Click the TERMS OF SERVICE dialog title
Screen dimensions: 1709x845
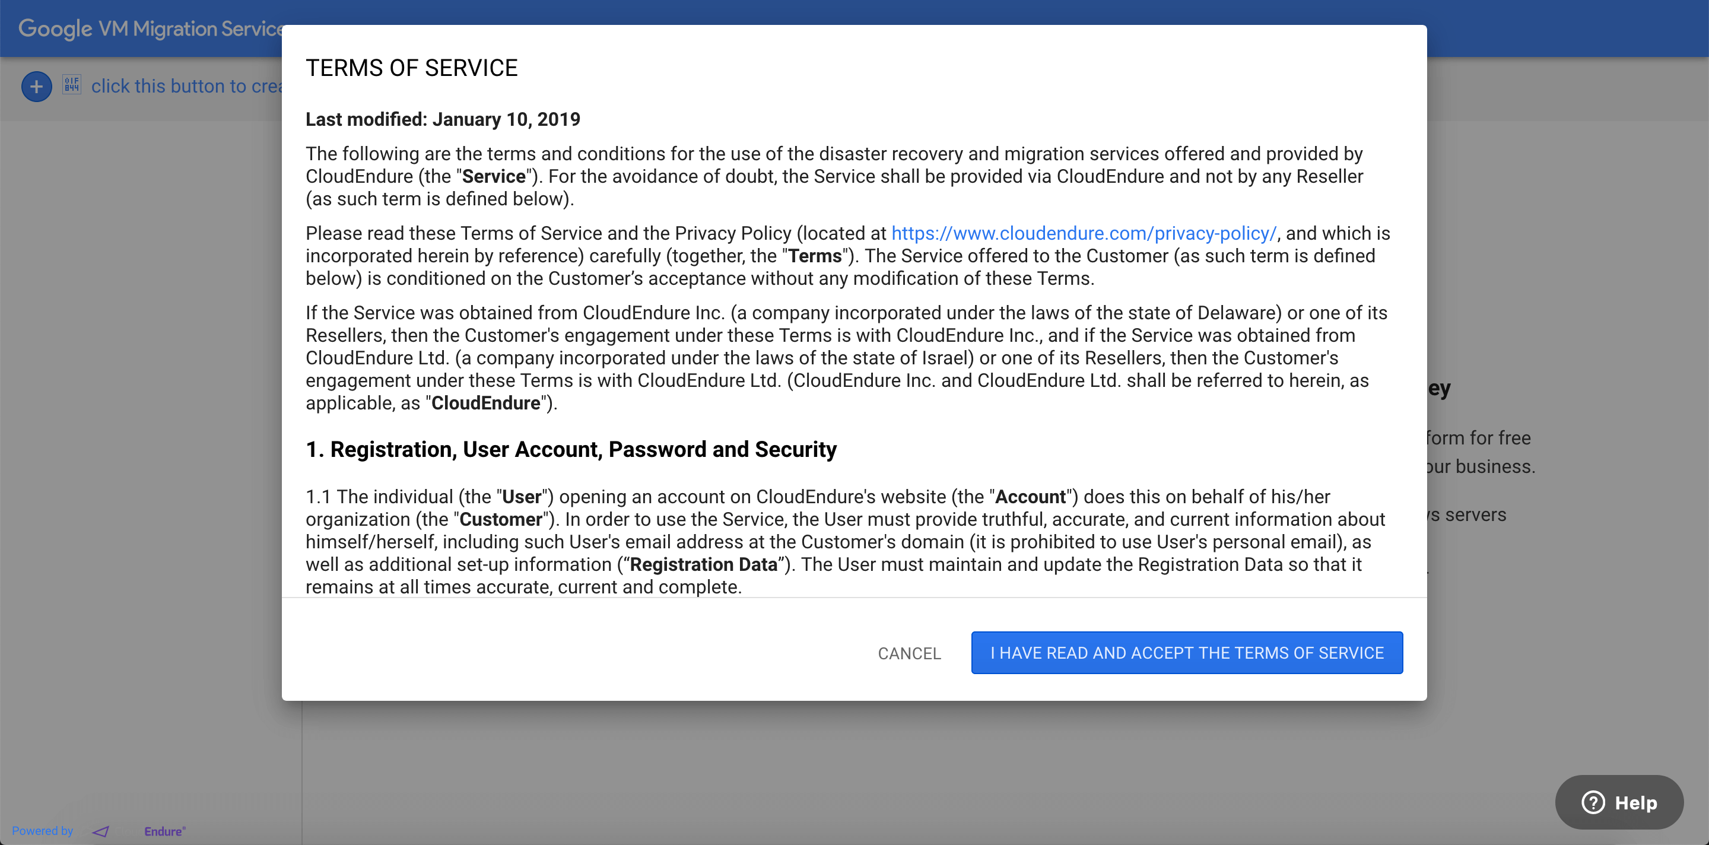[411, 68]
